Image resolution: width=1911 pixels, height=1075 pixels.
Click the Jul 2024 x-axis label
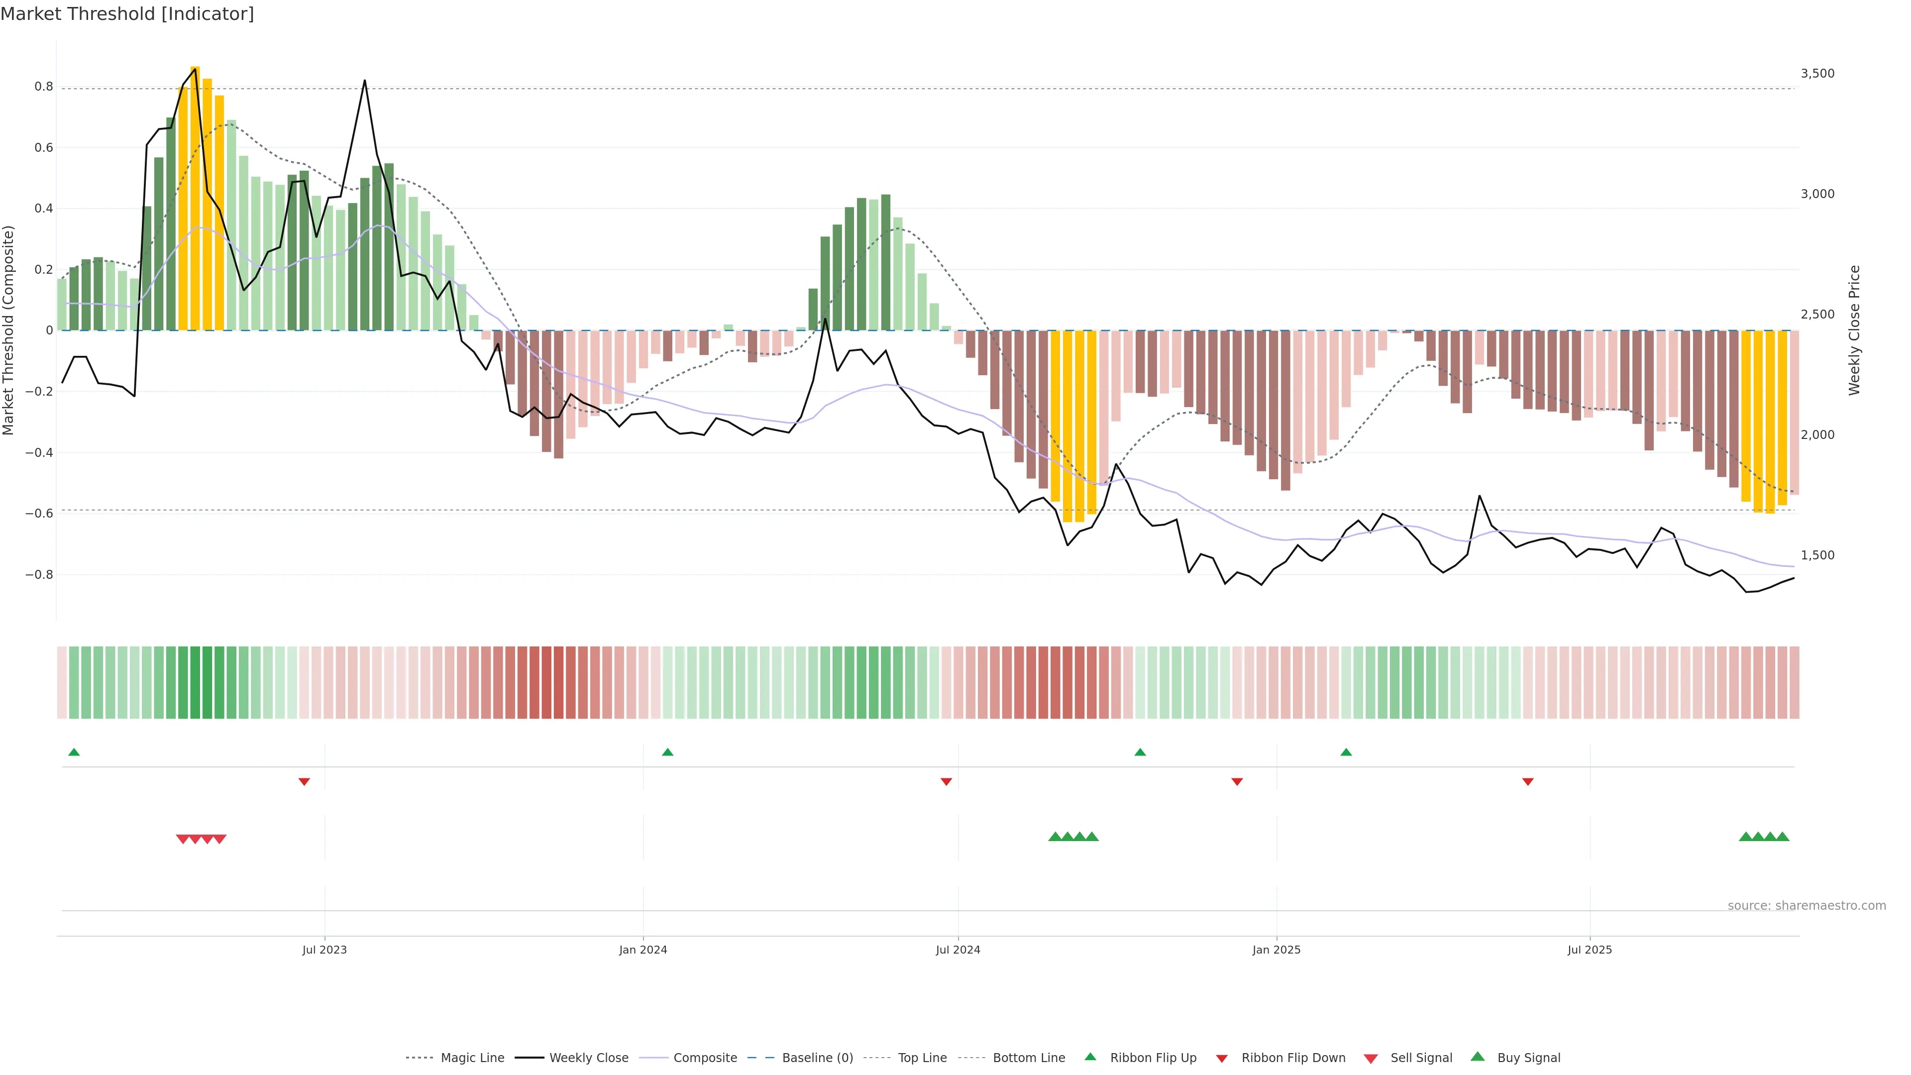(957, 950)
